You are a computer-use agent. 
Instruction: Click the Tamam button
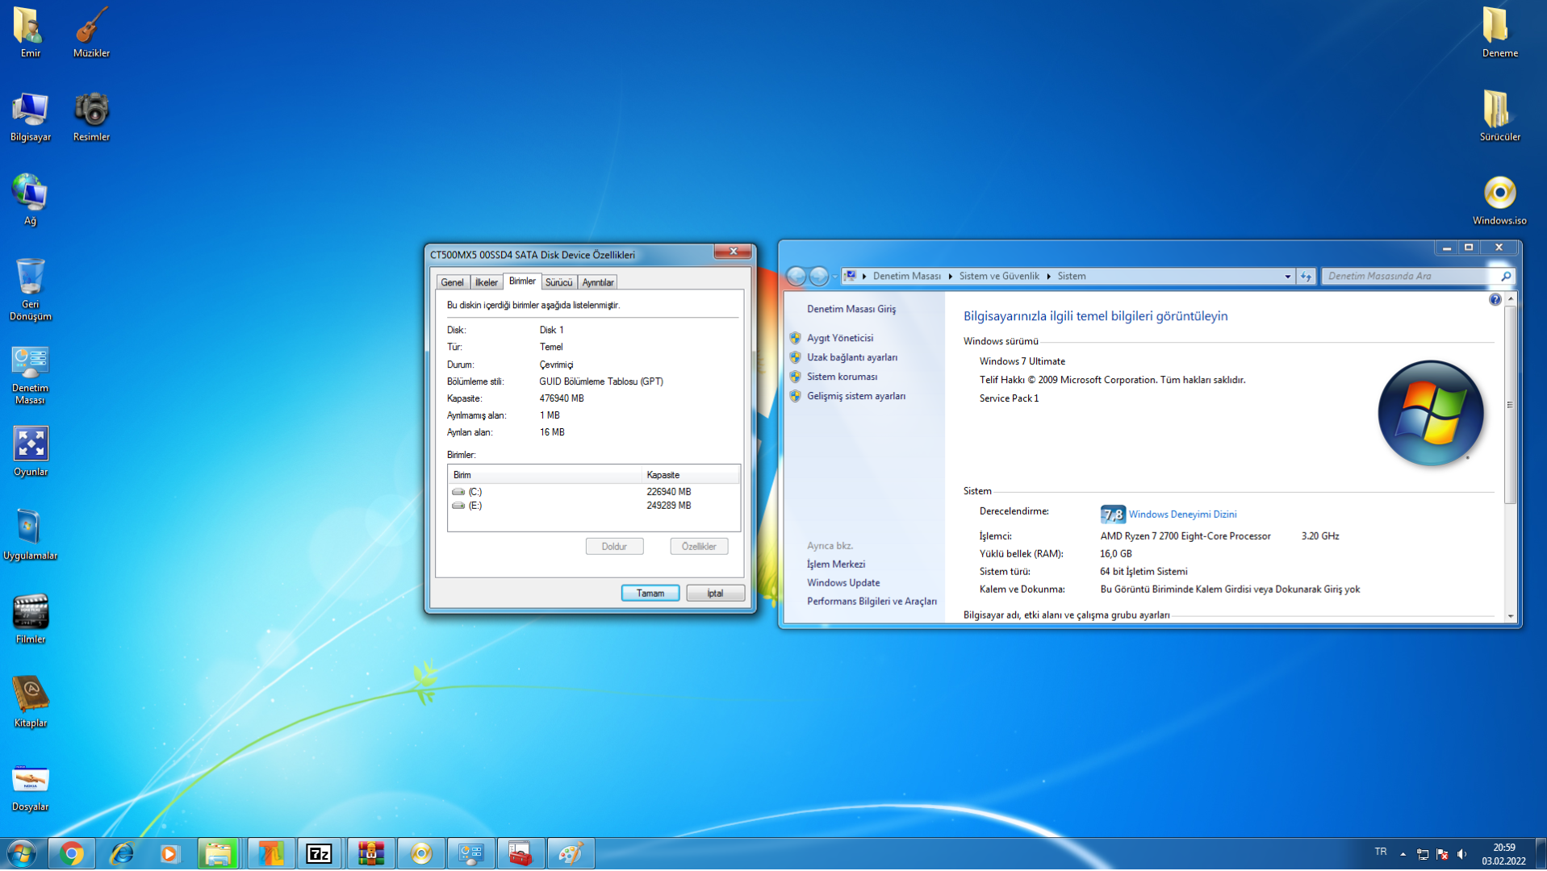tap(650, 594)
